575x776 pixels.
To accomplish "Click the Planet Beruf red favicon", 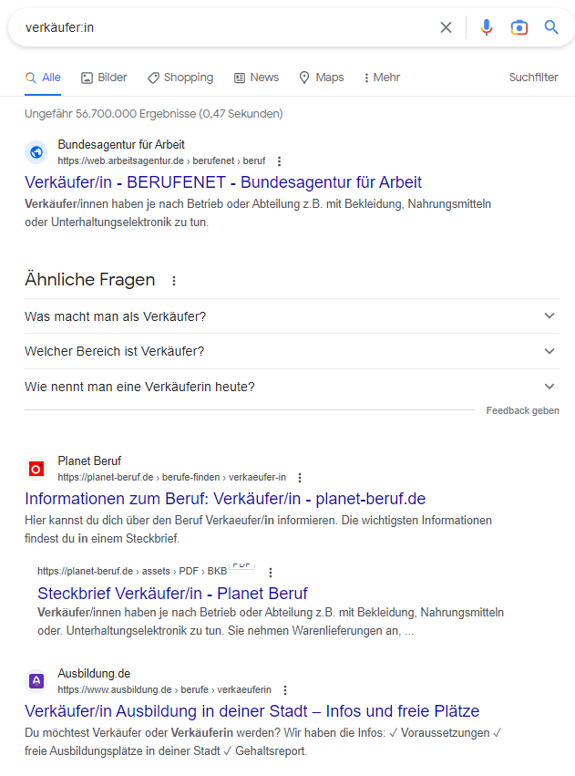I will pos(36,469).
